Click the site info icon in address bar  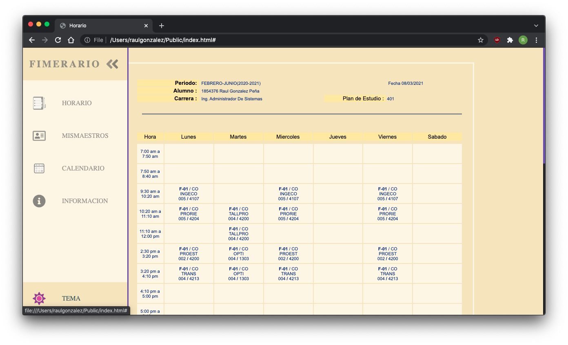(87, 40)
